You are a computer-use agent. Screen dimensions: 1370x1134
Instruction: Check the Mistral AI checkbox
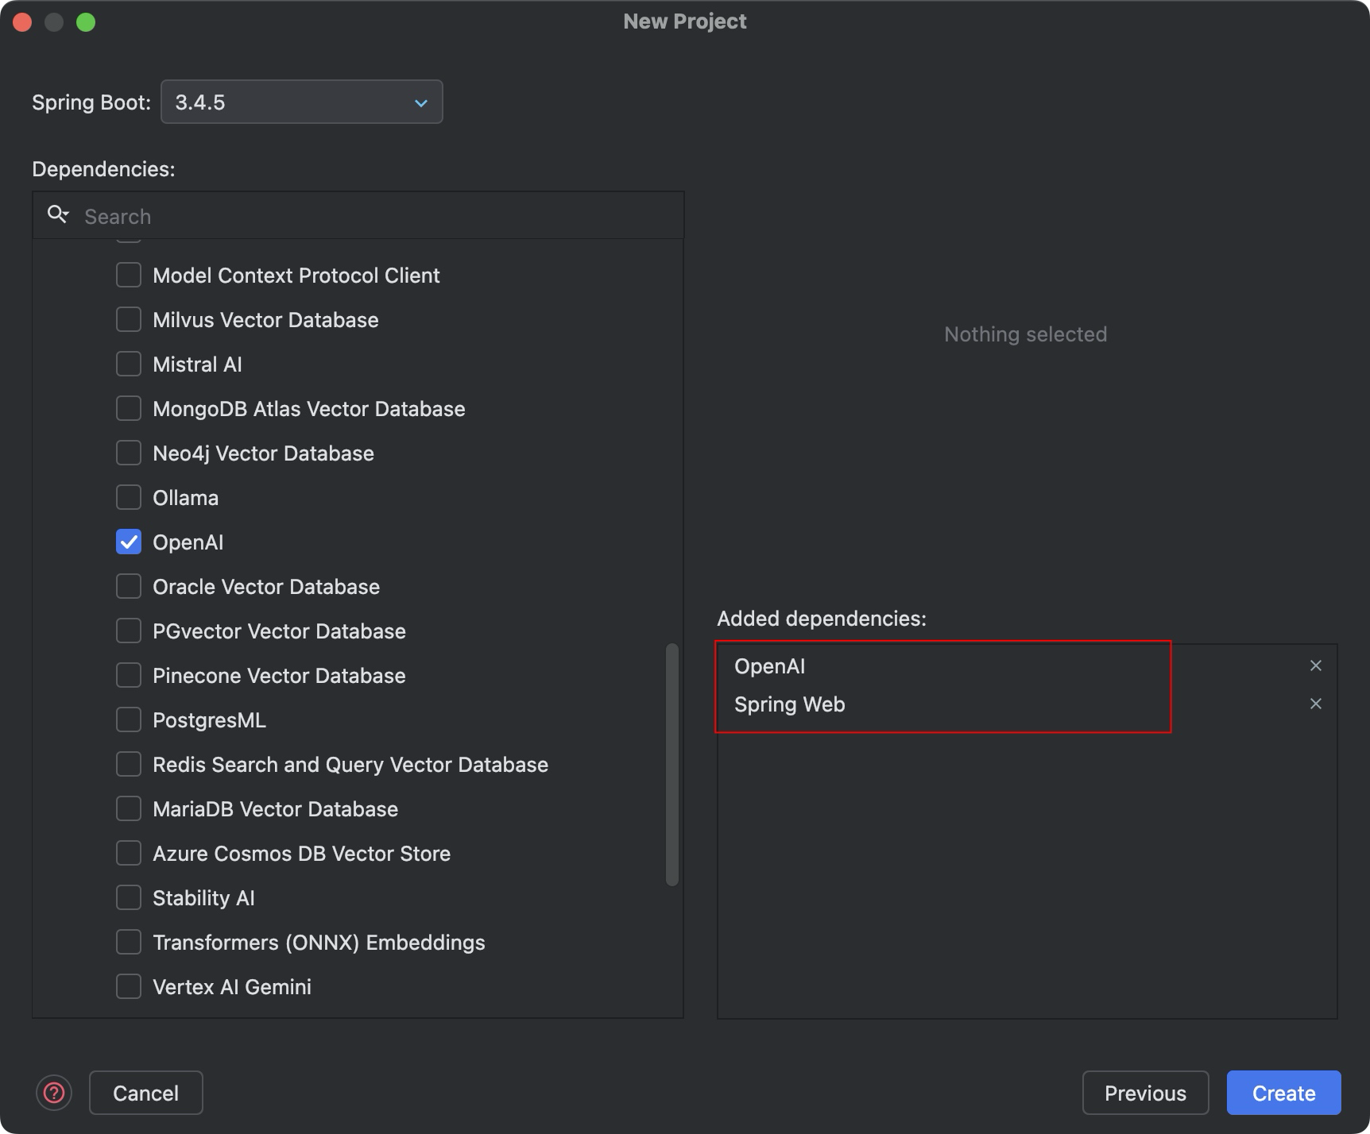(128, 364)
